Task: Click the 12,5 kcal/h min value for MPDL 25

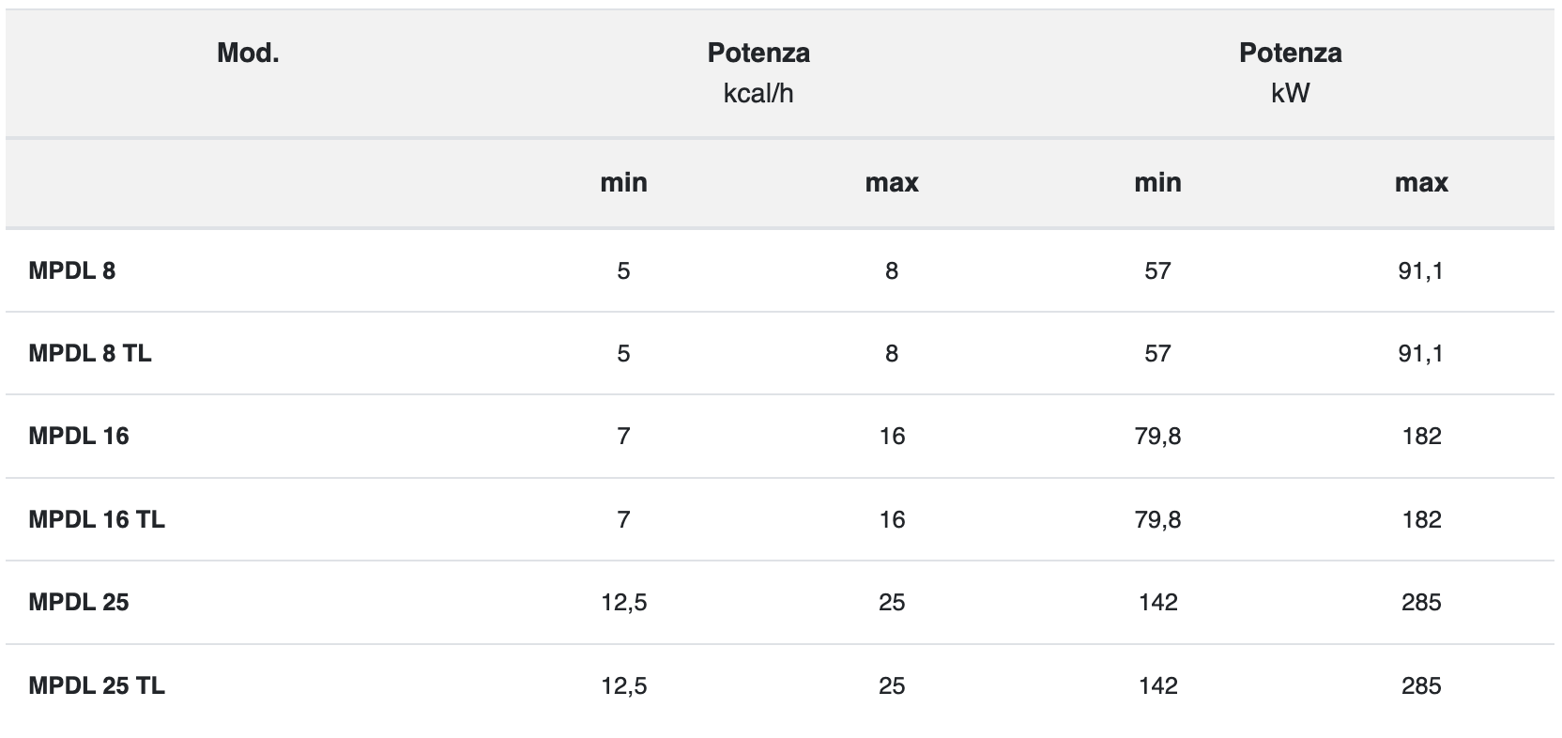Action: tap(624, 602)
